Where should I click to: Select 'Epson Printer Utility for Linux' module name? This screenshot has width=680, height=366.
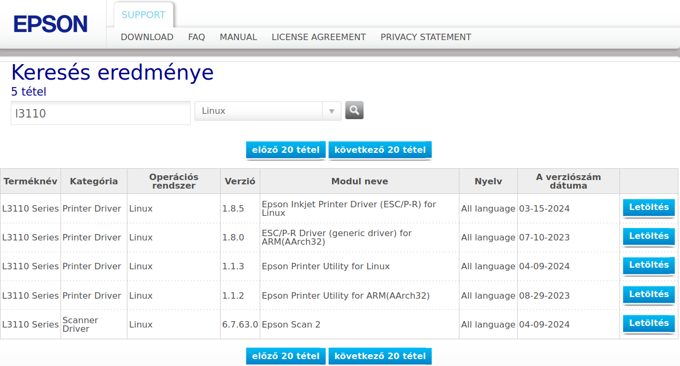326,266
